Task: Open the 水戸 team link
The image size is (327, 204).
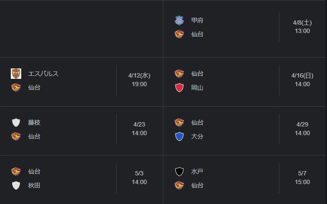Action: [x=197, y=172]
